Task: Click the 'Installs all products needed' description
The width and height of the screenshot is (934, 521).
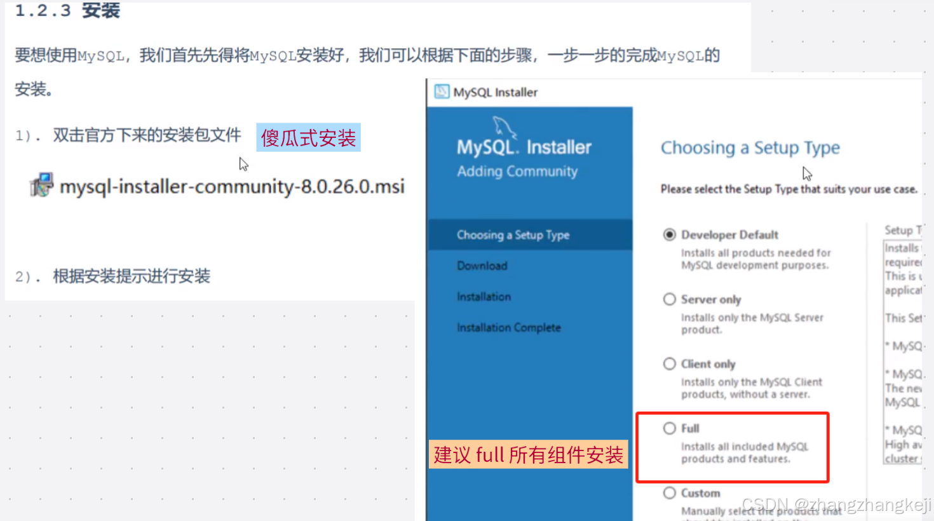Action: 756,259
